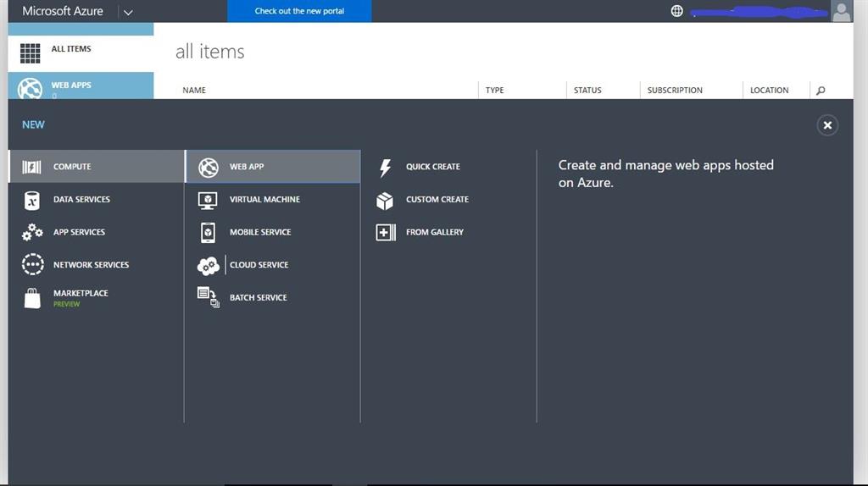Click the Web App globe icon
This screenshot has width=868, height=486.
tap(209, 168)
